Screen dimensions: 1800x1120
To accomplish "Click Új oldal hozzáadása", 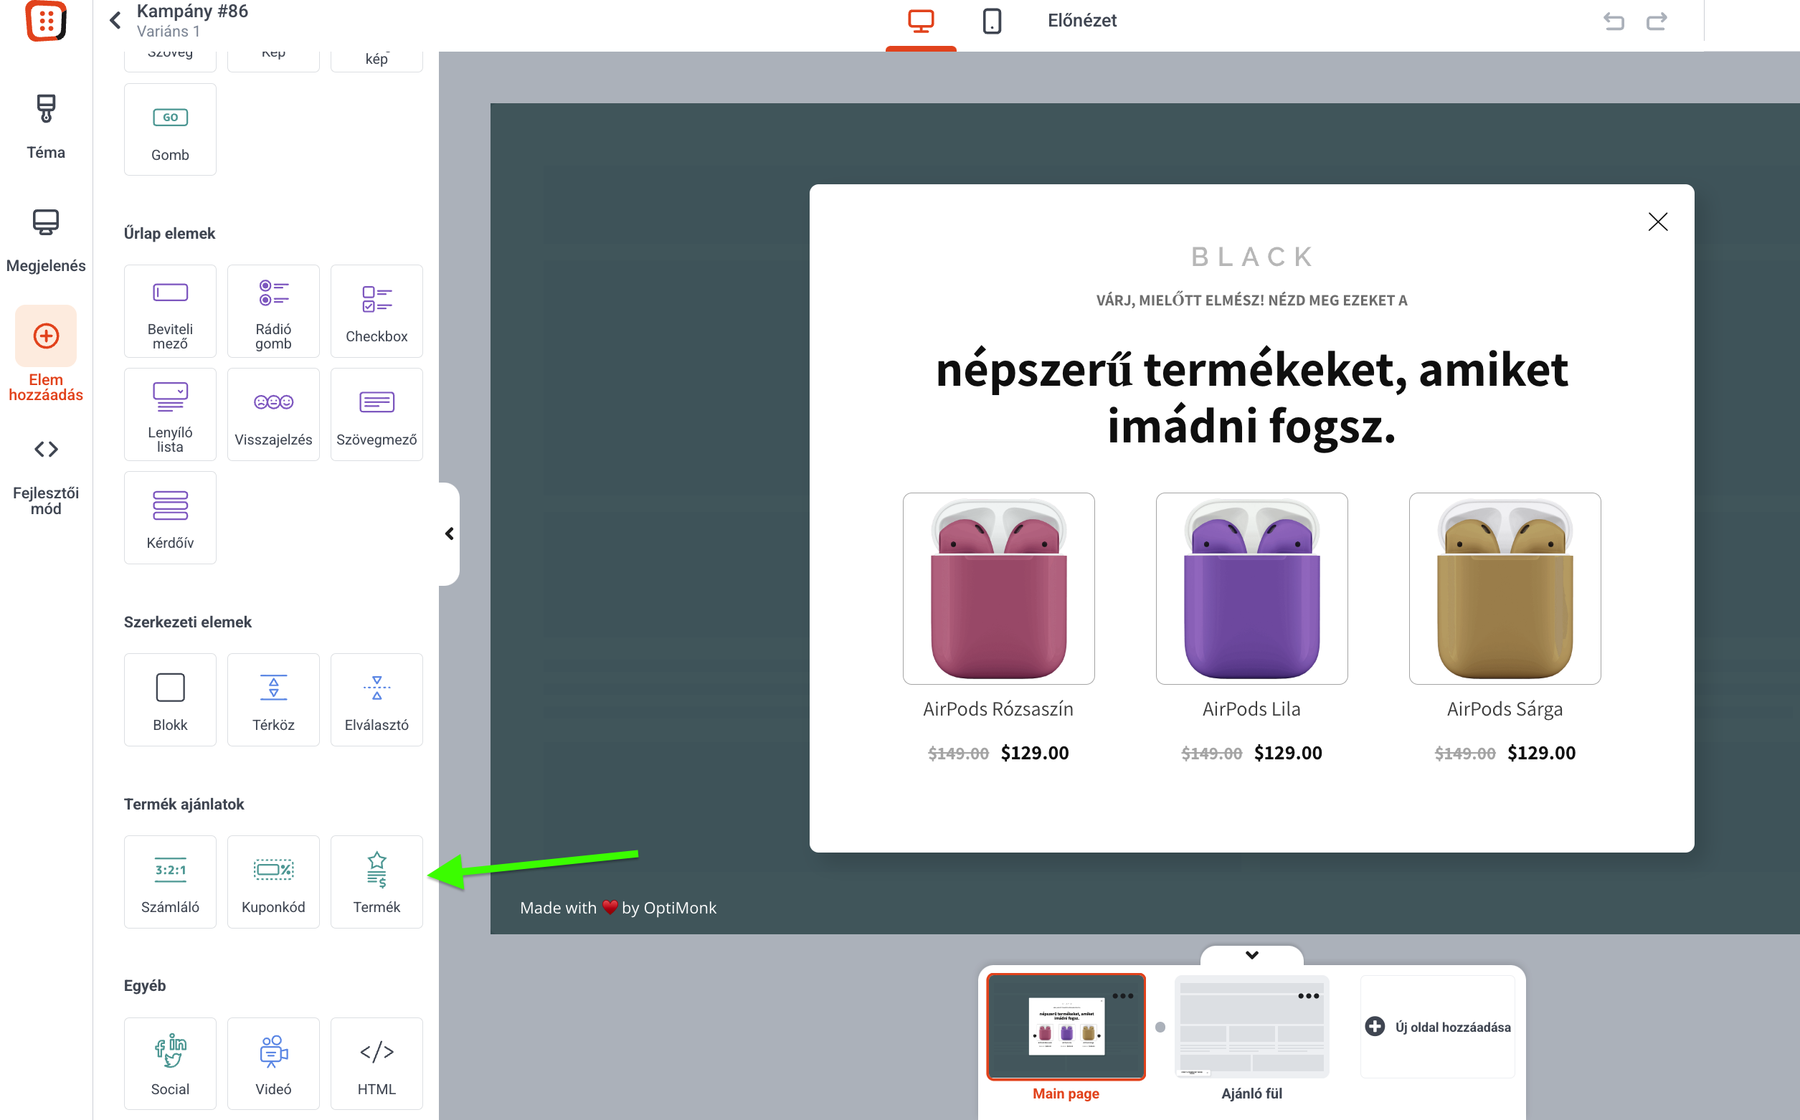I will (1438, 1027).
